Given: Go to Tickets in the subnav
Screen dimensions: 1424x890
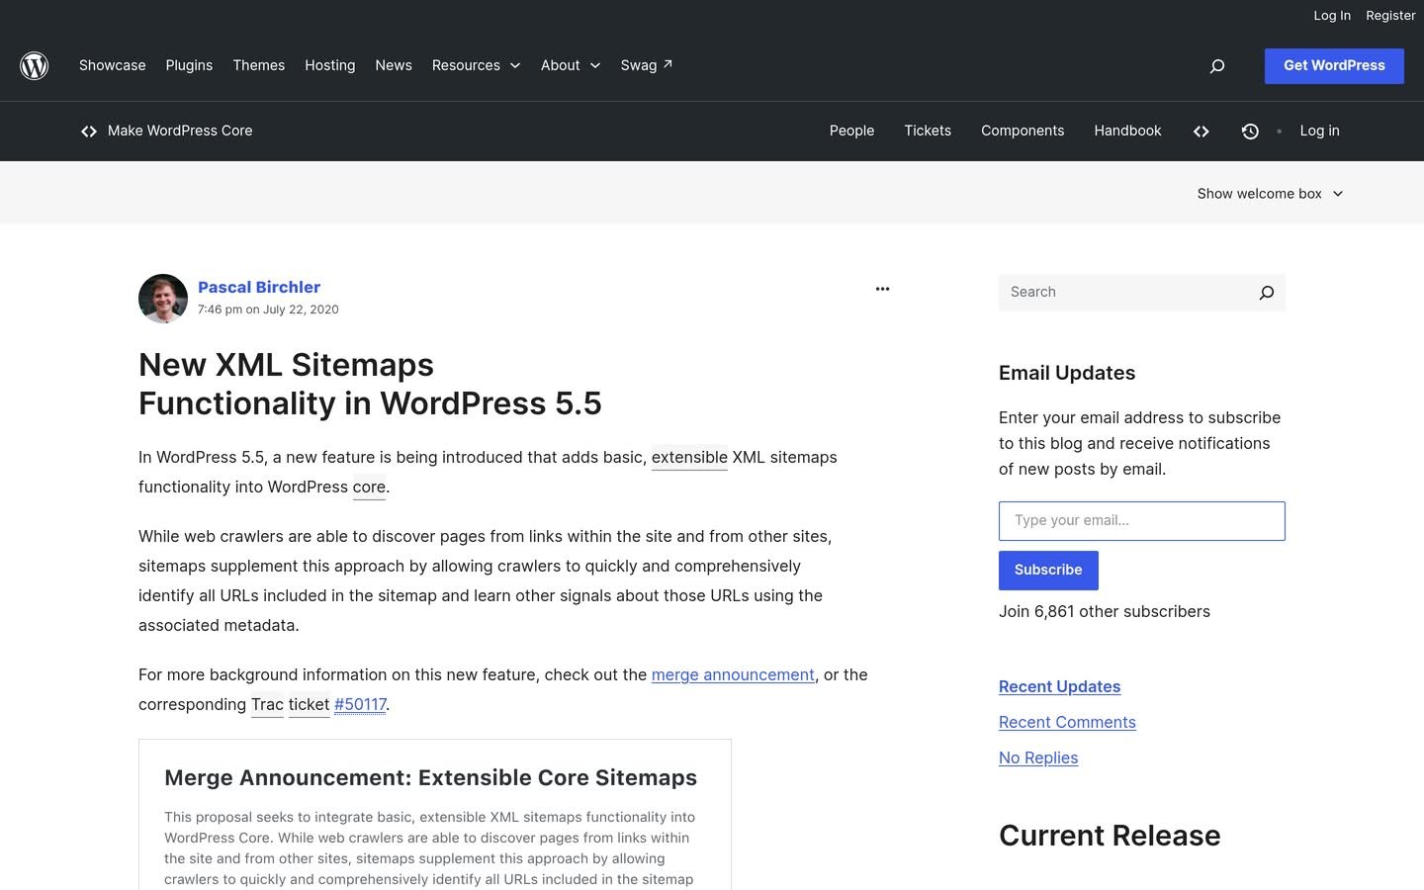Looking at the screenshot, I should coord(928,131).
